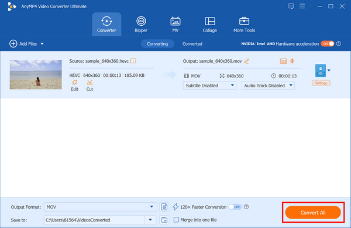Open the Subtitle Disabled dropdown
This screenshot has height=228, width=351.
click(x=209, y=86)
